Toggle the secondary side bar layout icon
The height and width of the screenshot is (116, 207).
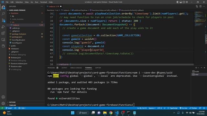pyautogui.click(x=184, y=2)
